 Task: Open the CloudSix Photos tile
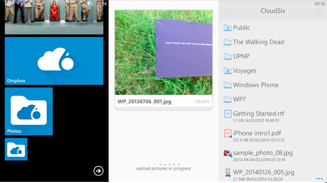point(29,112)
